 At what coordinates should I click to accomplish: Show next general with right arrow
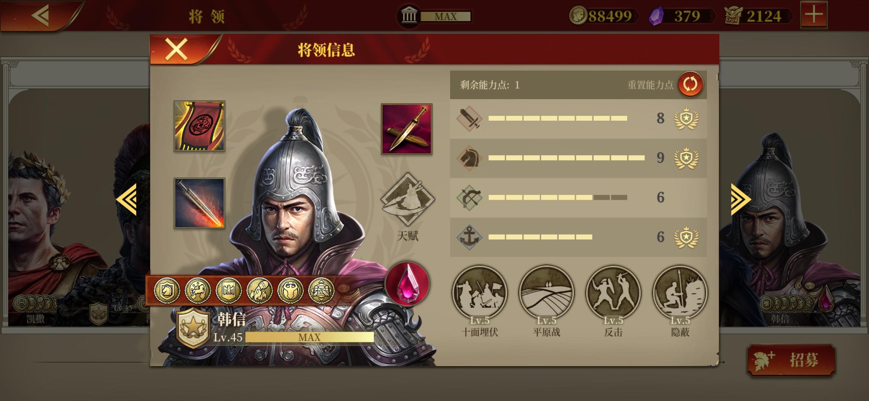741,199
